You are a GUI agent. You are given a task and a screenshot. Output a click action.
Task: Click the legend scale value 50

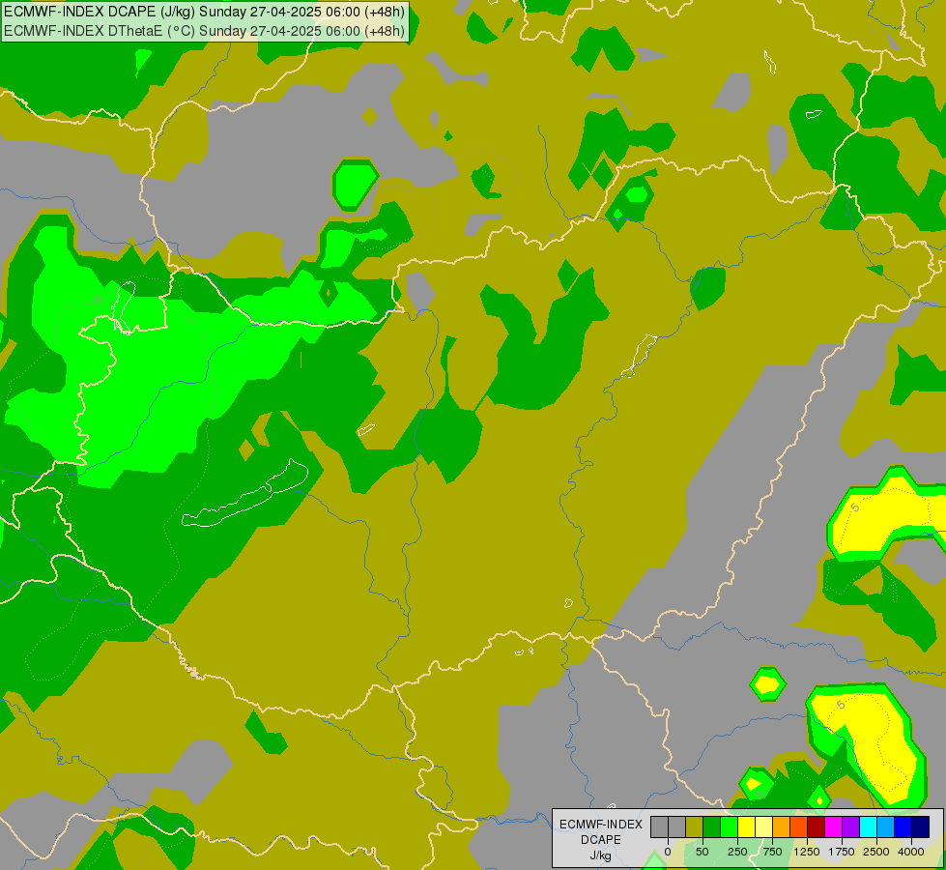[702, 852]
